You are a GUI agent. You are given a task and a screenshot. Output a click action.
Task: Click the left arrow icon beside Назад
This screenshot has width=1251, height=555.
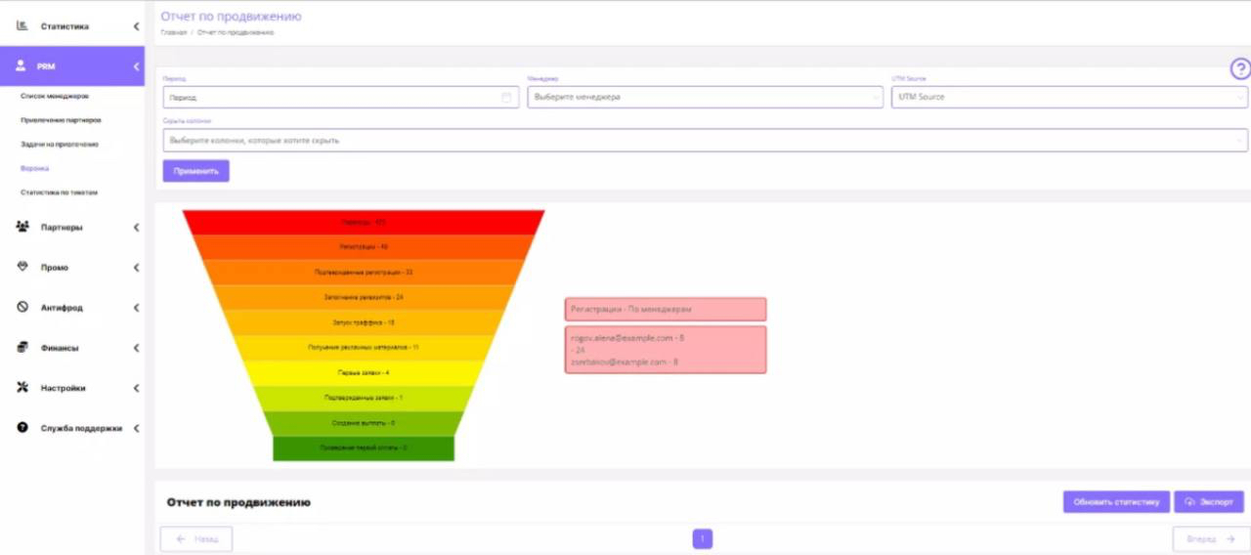pos(179,538)
